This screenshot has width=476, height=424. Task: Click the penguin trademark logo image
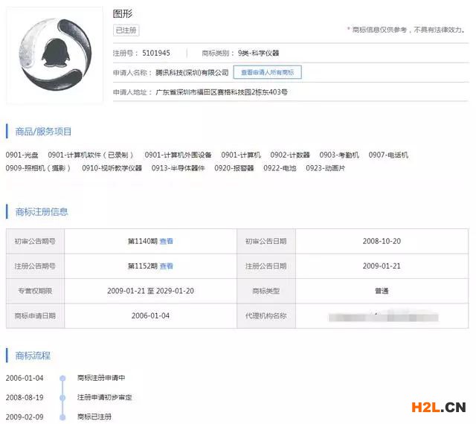click(x=54, y=54)
